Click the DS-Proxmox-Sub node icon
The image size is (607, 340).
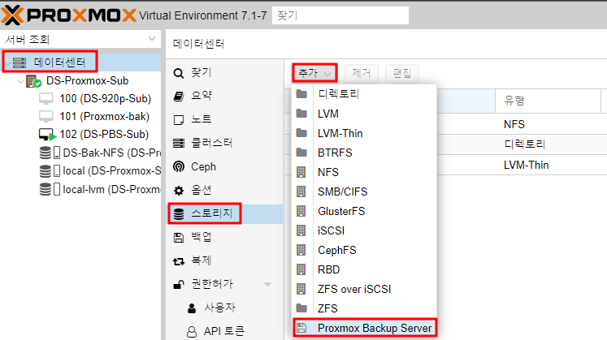pos(33,81)
